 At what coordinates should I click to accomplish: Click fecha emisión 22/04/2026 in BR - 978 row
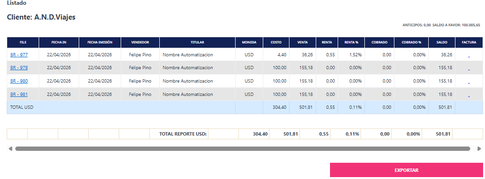point(100,68)
